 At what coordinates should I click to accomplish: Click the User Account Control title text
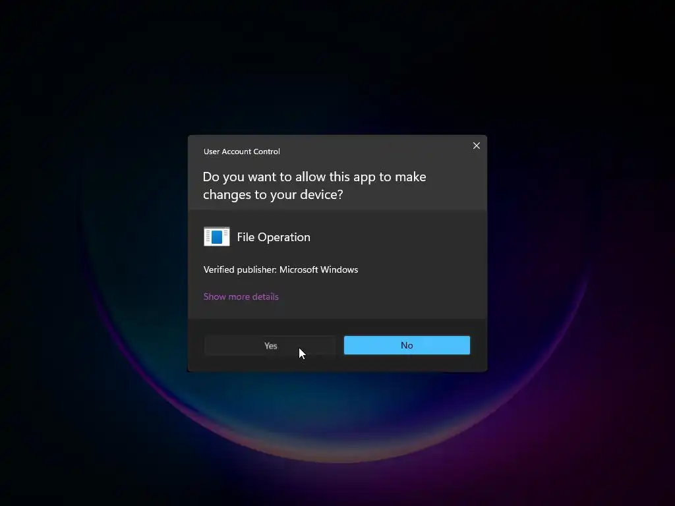[241, 152]
